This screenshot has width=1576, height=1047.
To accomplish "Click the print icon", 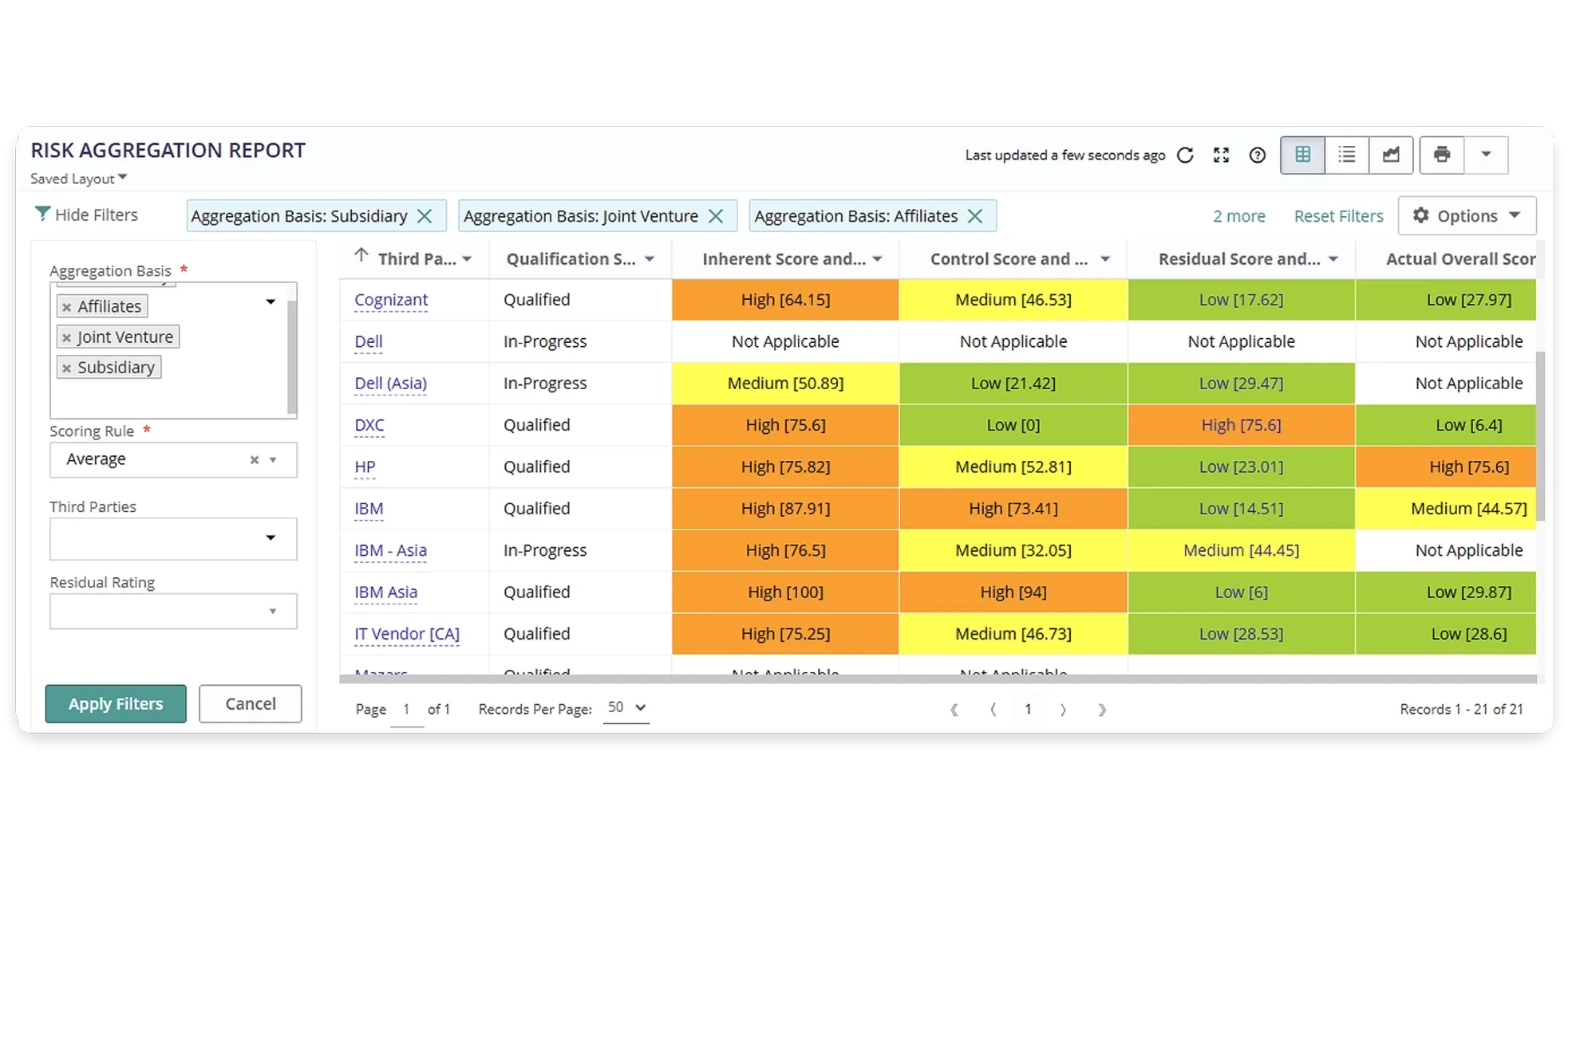I will click(x=1441, y=155).
